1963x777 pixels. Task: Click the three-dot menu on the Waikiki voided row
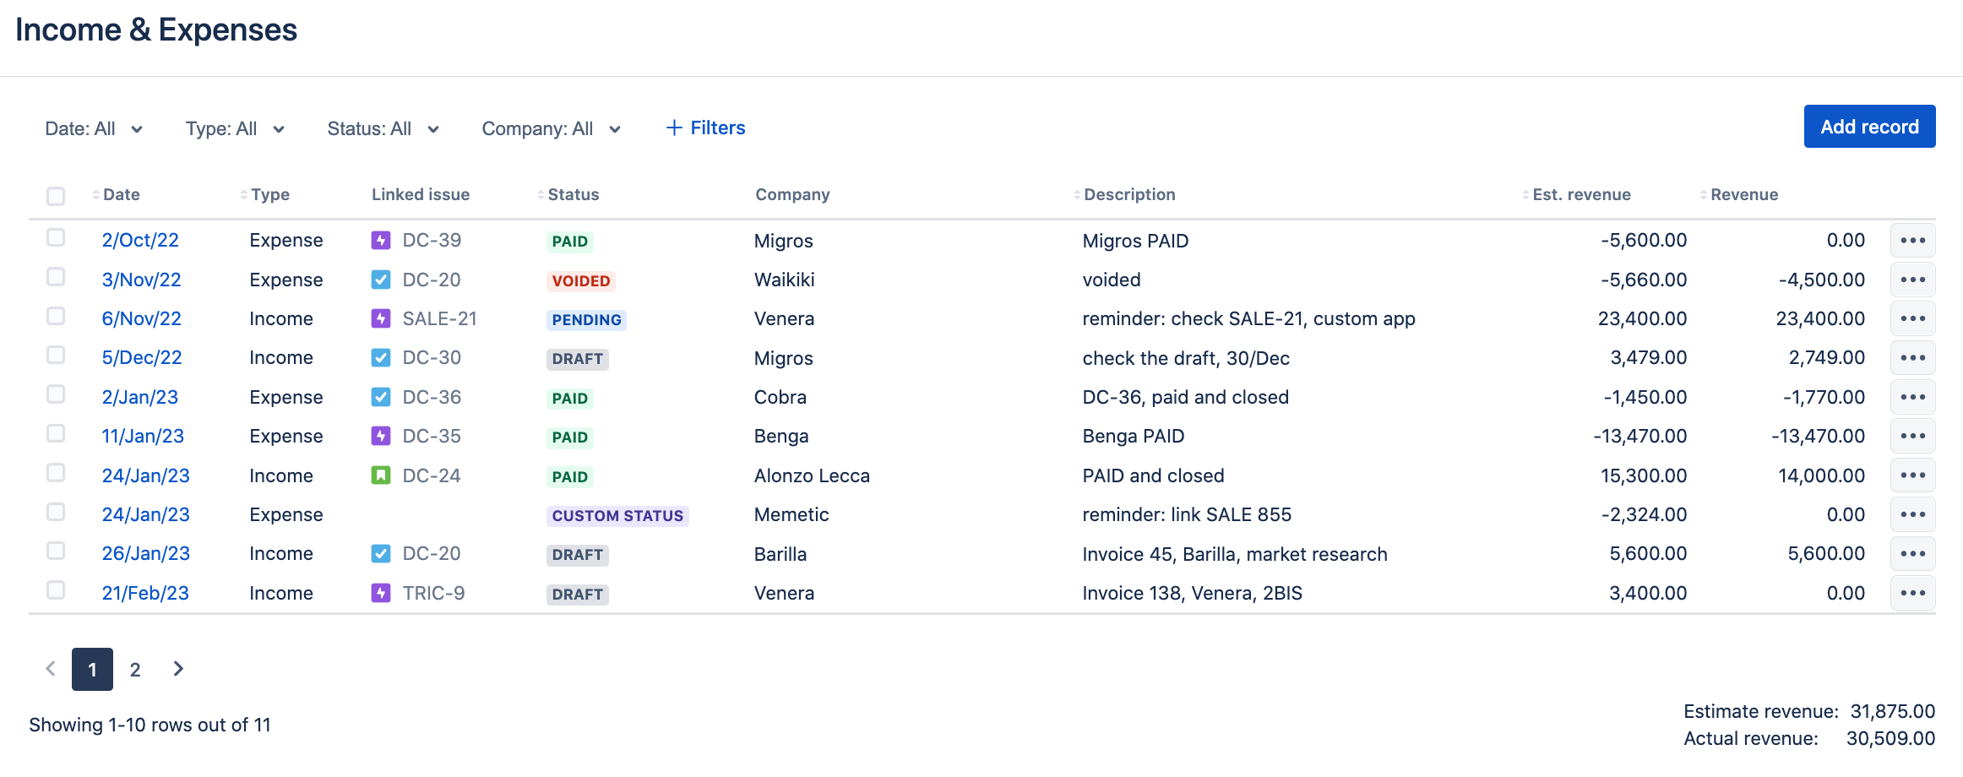1912,280
